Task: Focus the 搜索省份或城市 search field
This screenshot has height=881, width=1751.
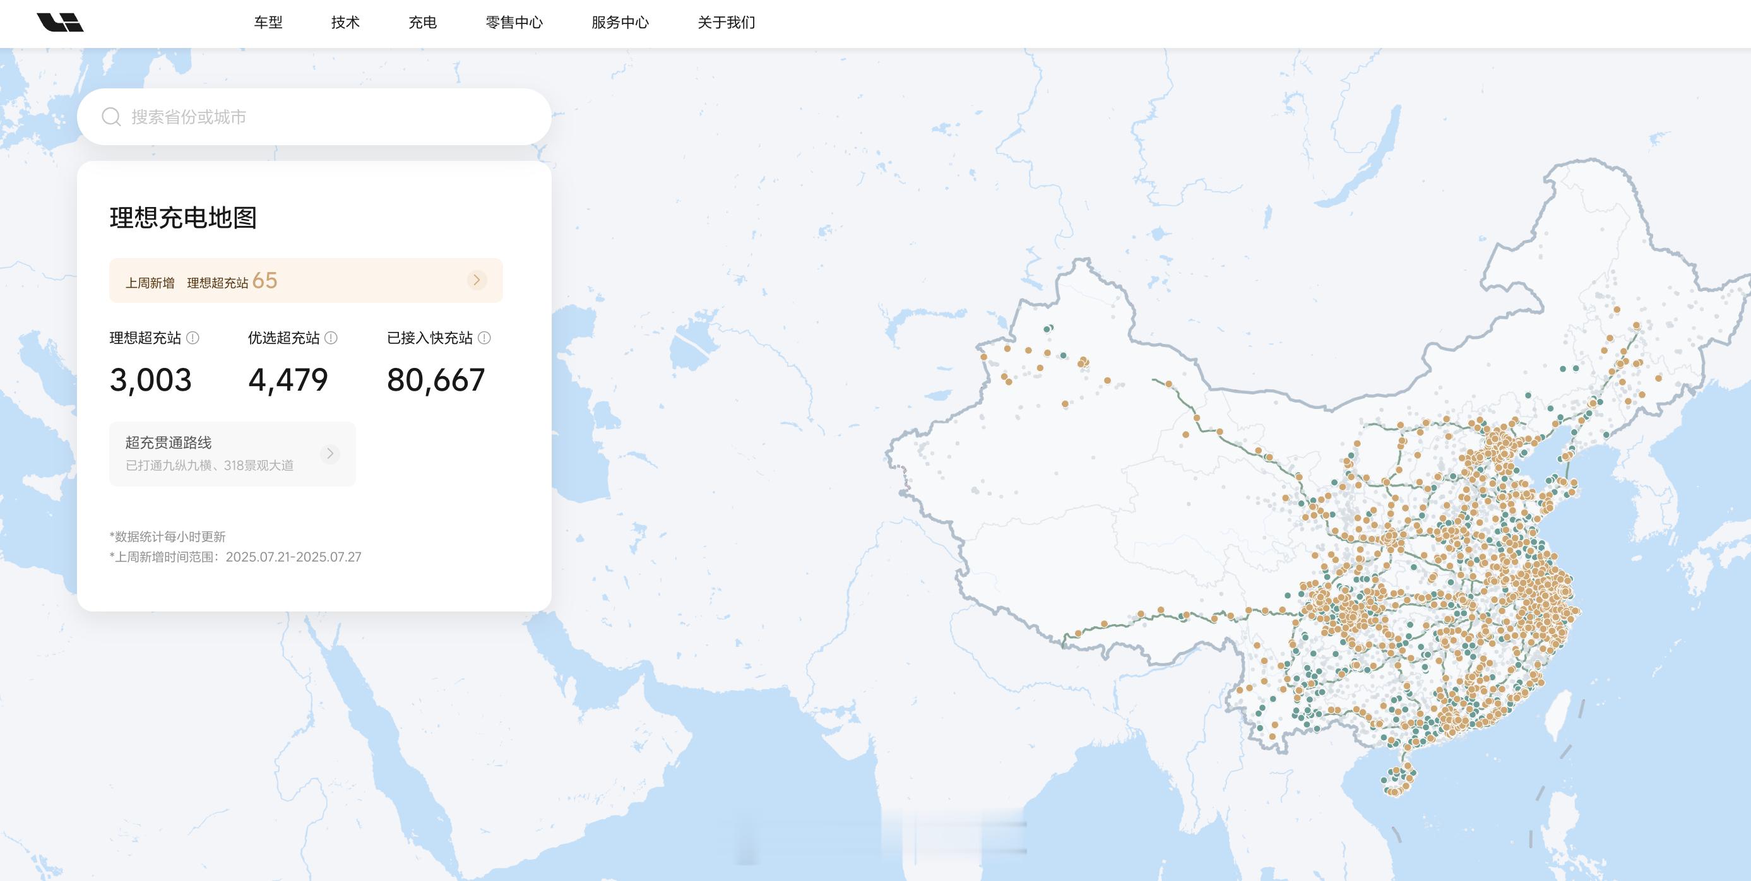Action: coord(314,117)
